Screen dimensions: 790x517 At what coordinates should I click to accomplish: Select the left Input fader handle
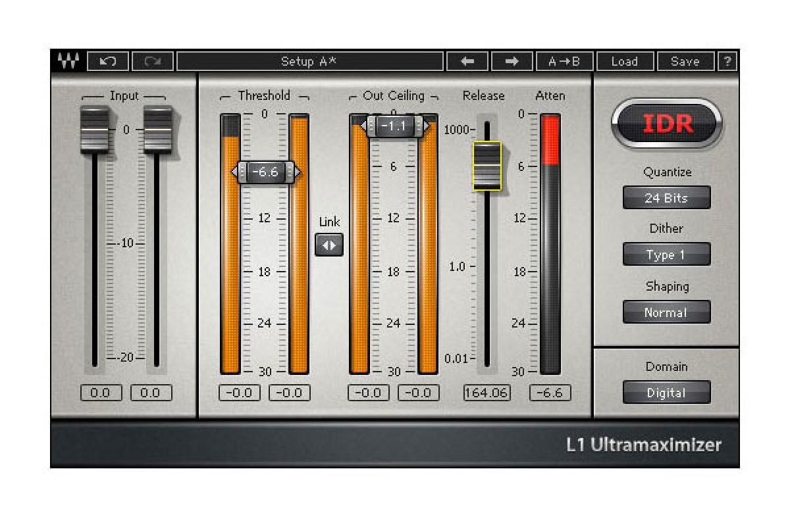pos(95,130)
